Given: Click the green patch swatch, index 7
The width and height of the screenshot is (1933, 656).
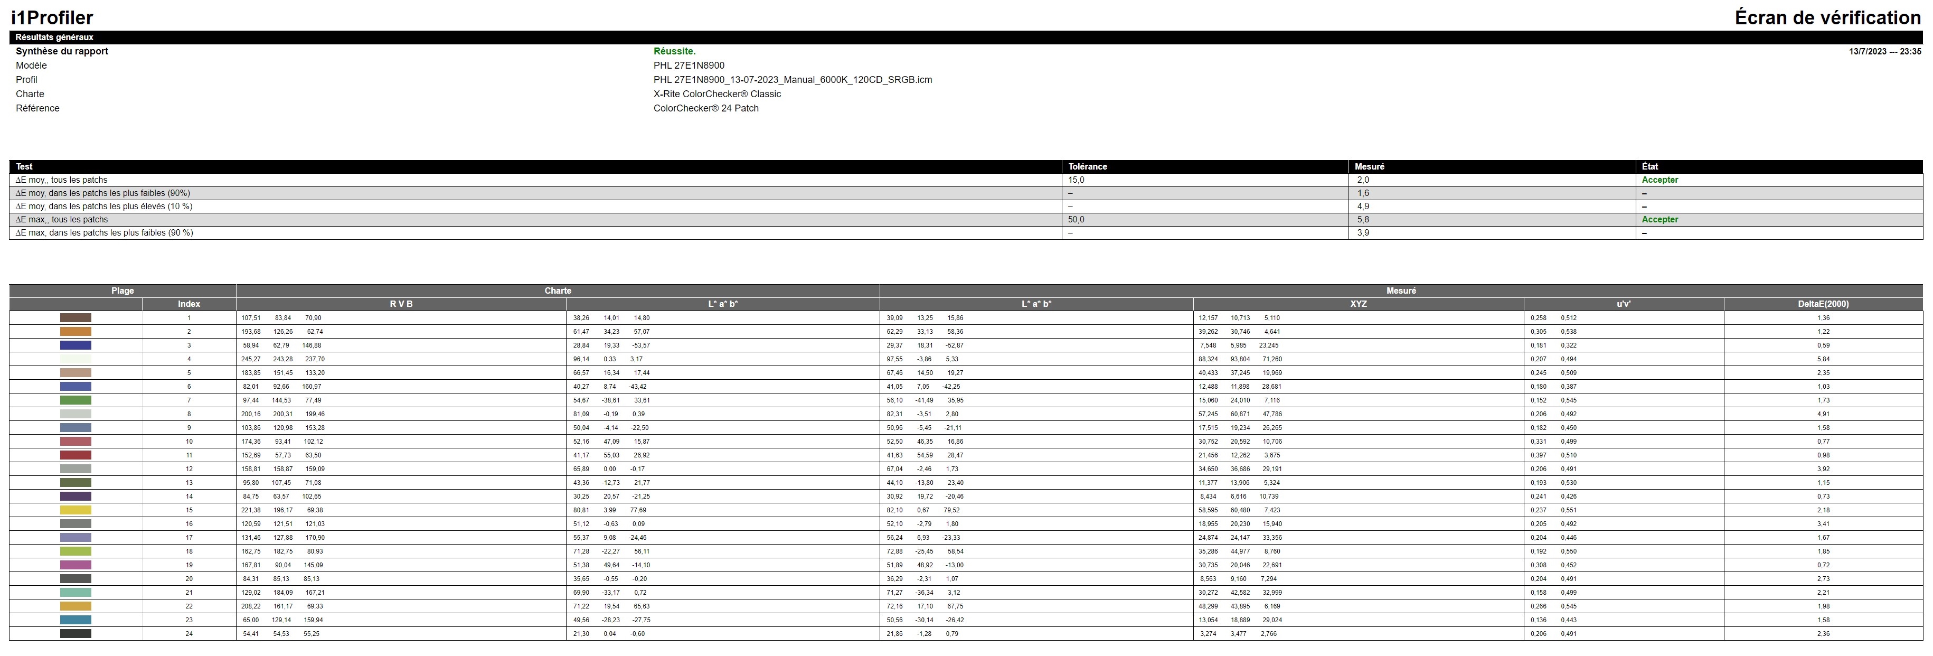Looking at the screenshot, I should tap(75, 400).
